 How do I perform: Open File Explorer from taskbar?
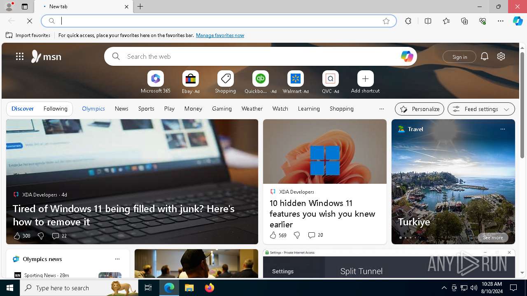(189, 288)
